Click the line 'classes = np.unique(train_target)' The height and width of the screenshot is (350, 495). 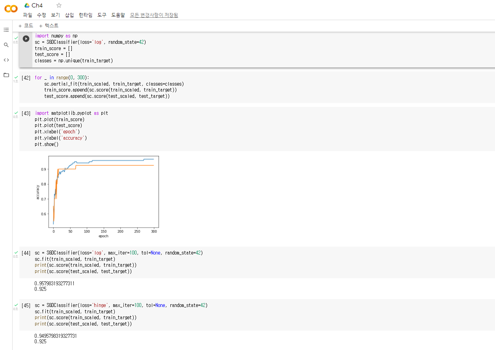point(74,61)
